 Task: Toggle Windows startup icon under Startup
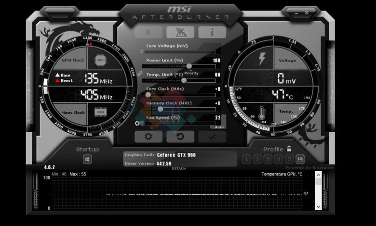[x=87, y=159]
